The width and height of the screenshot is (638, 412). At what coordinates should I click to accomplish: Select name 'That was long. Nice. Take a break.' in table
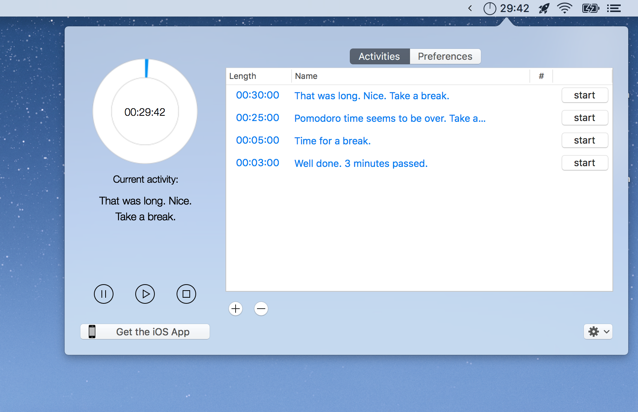372,96
